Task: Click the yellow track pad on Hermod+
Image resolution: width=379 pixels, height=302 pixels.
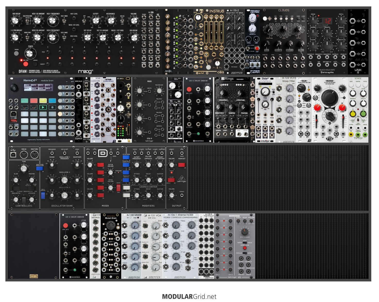Action: (43, 100)
